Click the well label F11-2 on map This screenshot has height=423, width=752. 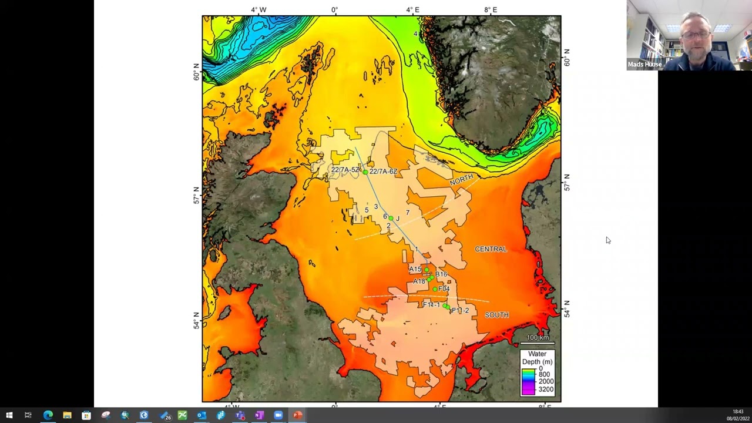click(460, 310)
